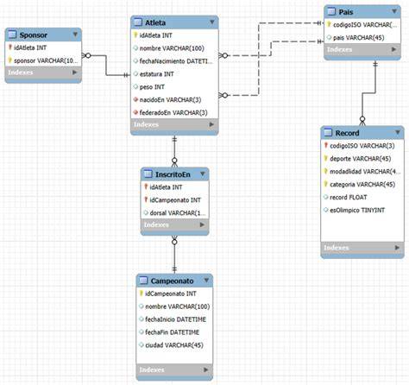
Task: Expand Indexes section of Record table
Action: 398,248
